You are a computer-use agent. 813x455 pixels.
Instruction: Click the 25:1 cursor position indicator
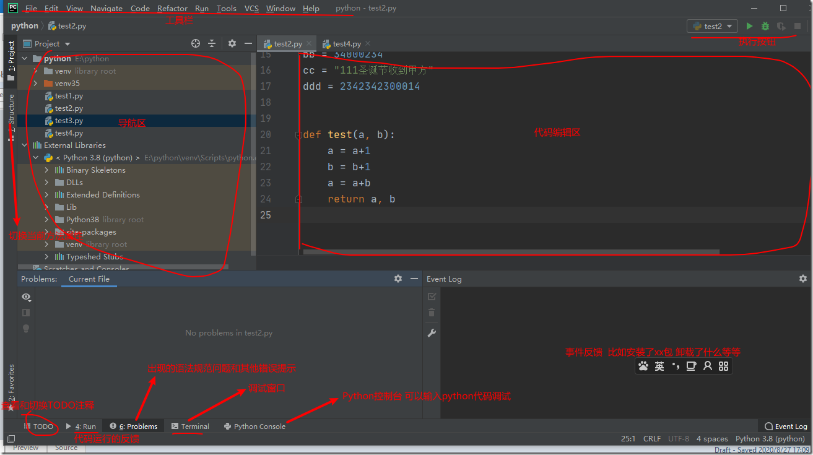coord(628,439)
